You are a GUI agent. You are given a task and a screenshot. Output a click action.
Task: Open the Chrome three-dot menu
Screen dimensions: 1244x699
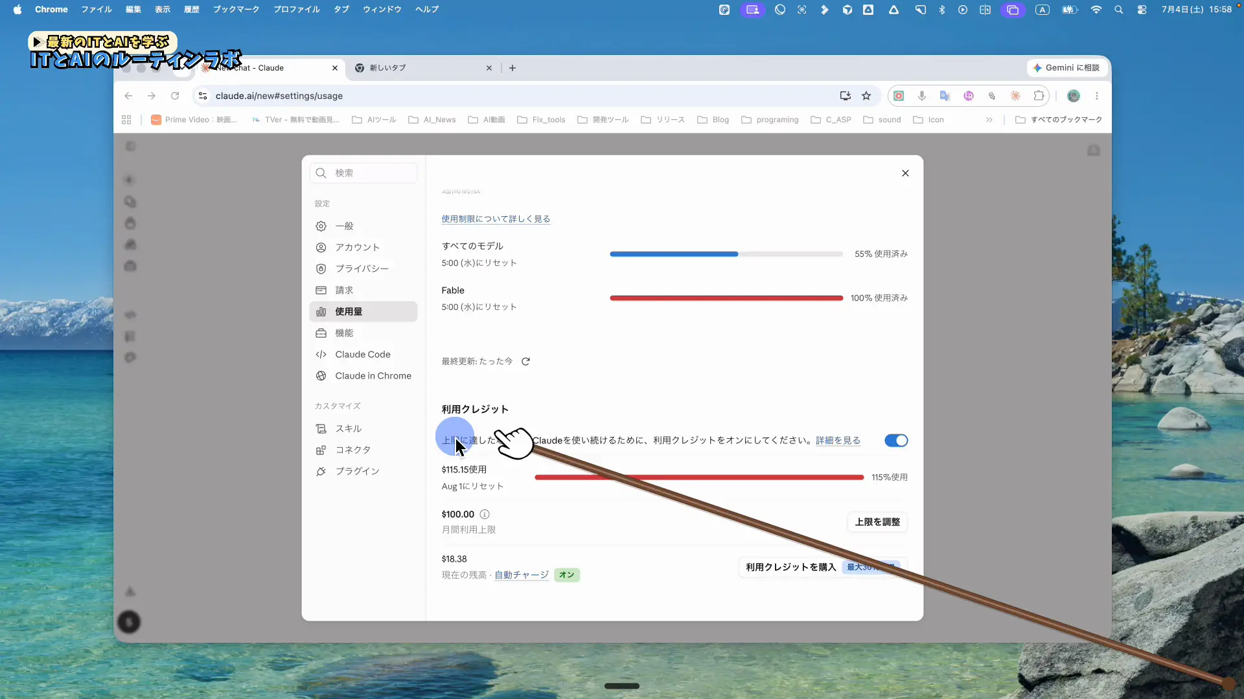(1097, 96)
